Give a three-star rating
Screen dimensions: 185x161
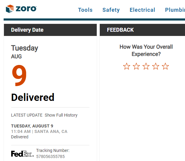[x=146, y=66]
